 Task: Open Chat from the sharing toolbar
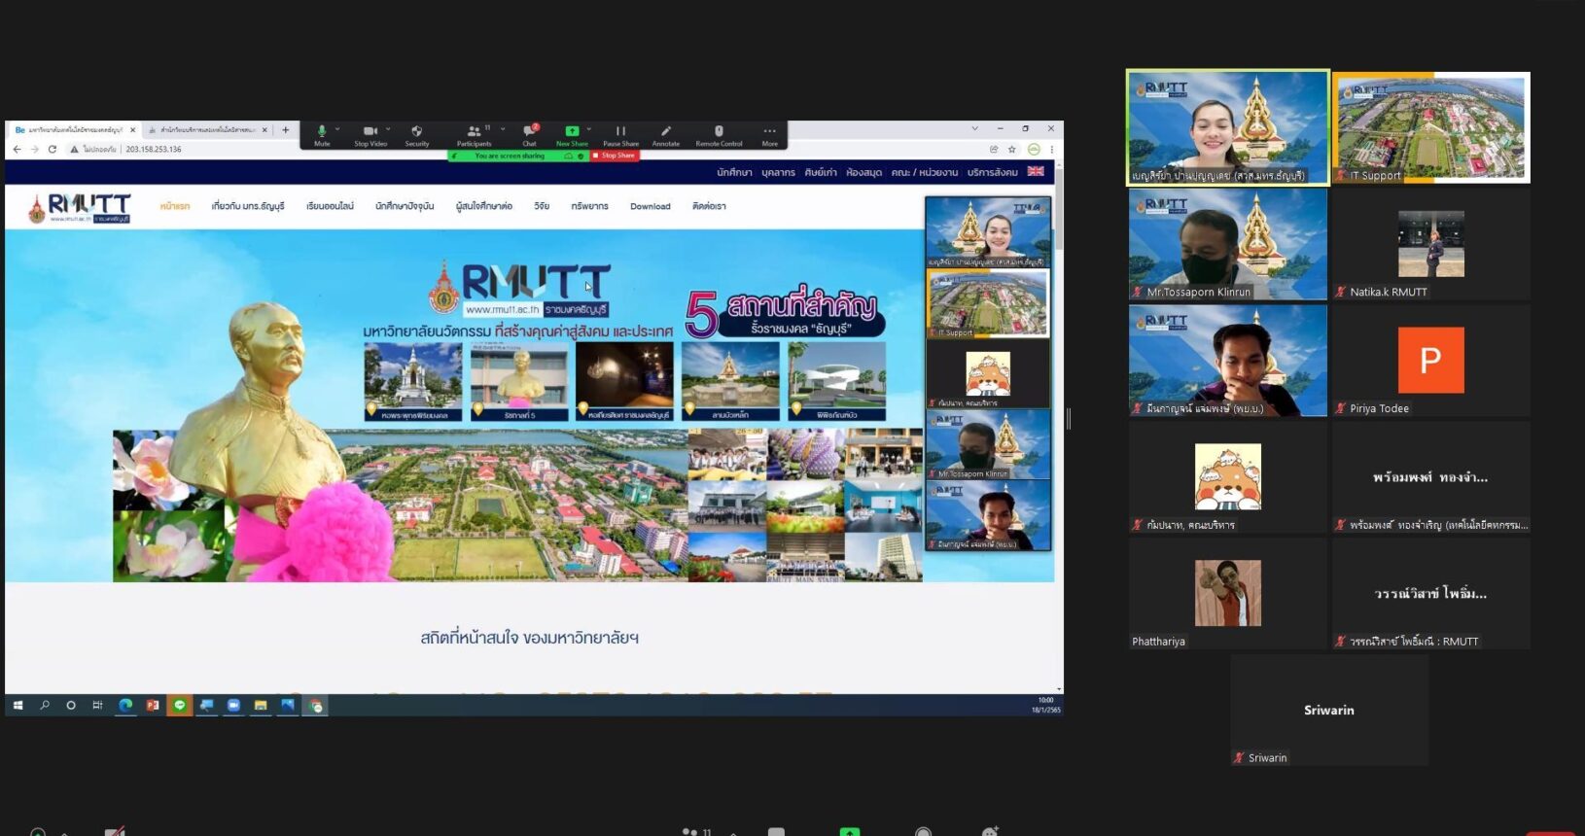coord(529,135)
